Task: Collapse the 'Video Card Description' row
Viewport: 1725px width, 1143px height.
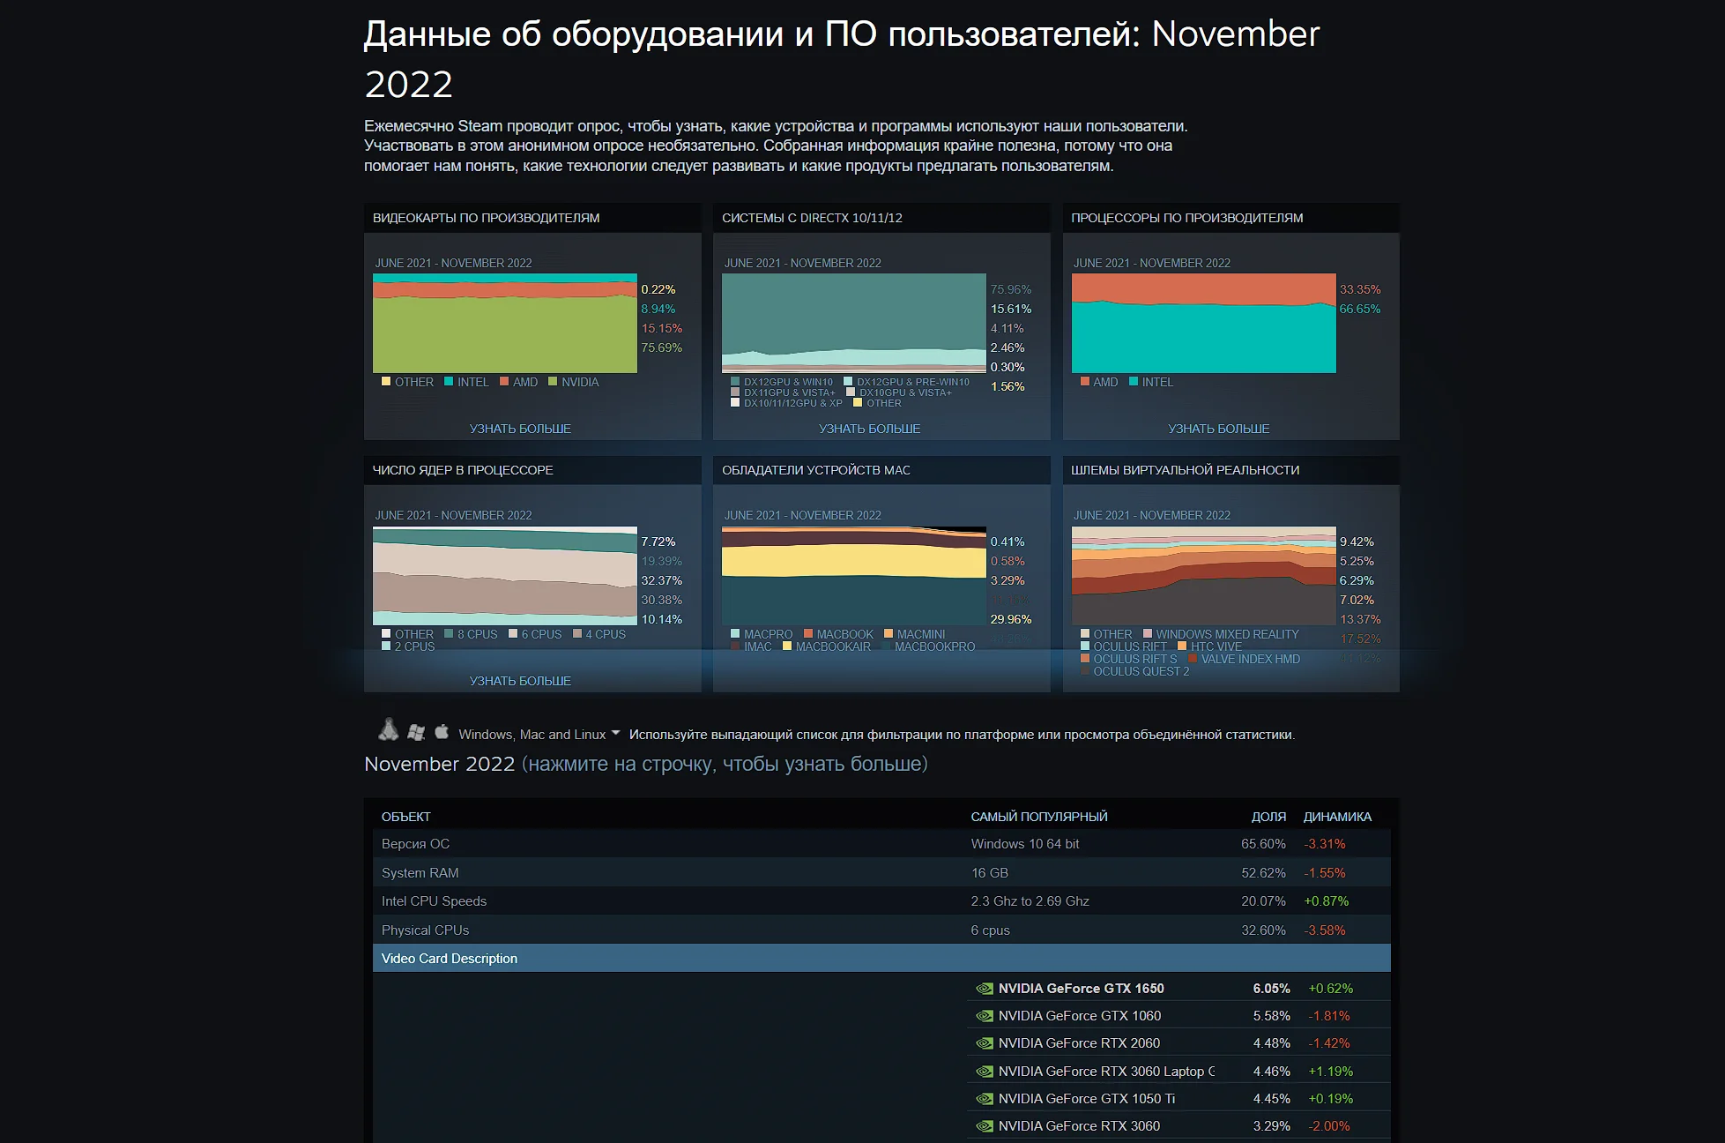Action: click(x=881, y=959)
